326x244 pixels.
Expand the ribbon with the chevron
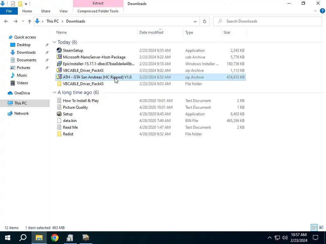point(315,11)
